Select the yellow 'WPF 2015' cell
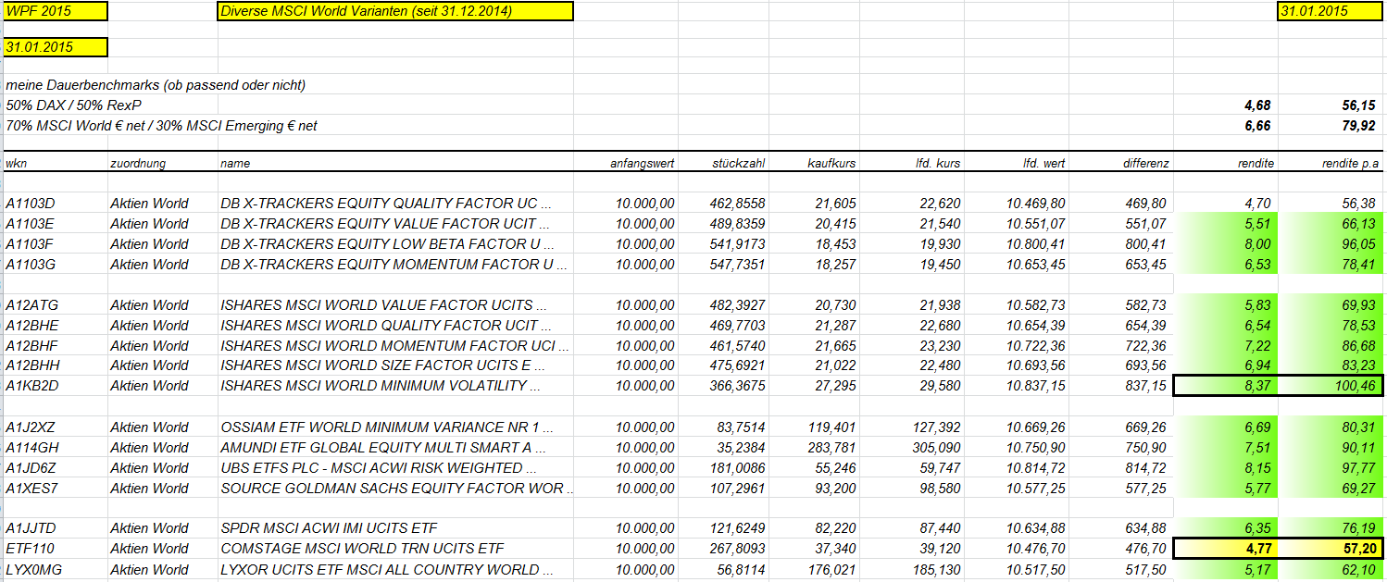This screenshot has height=582, width=1387. 56,11
